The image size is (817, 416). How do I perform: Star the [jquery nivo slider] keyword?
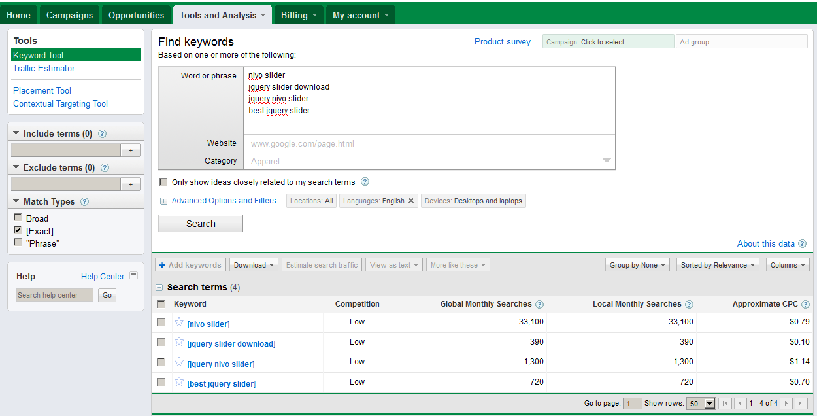(x=179, y=362)
